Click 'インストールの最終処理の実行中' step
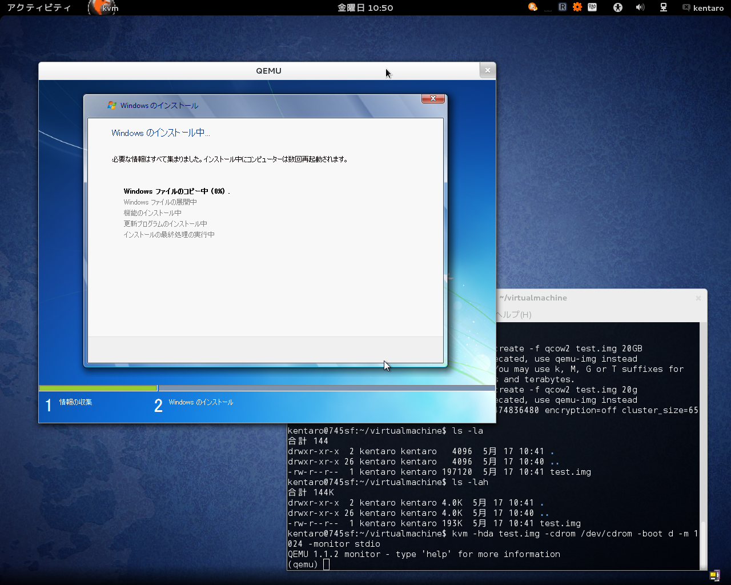The height and width of the screenshot is (585, 731). coord(169,235)
